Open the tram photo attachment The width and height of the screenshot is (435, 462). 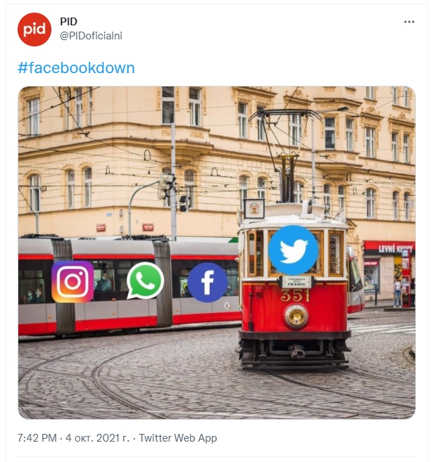coord(217,252)
